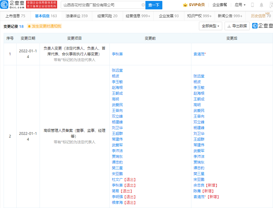
Task: Switch to 经营风险 tab
Action: coord(107,16)
